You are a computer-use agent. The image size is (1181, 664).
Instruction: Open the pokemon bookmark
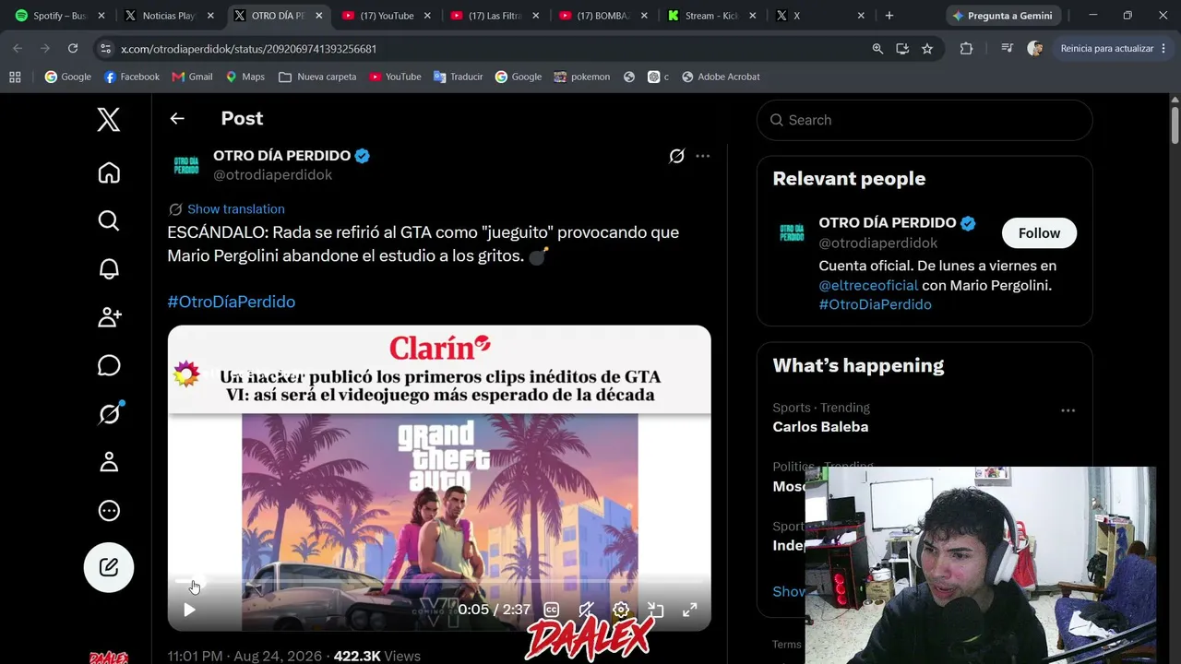[582, 77]
